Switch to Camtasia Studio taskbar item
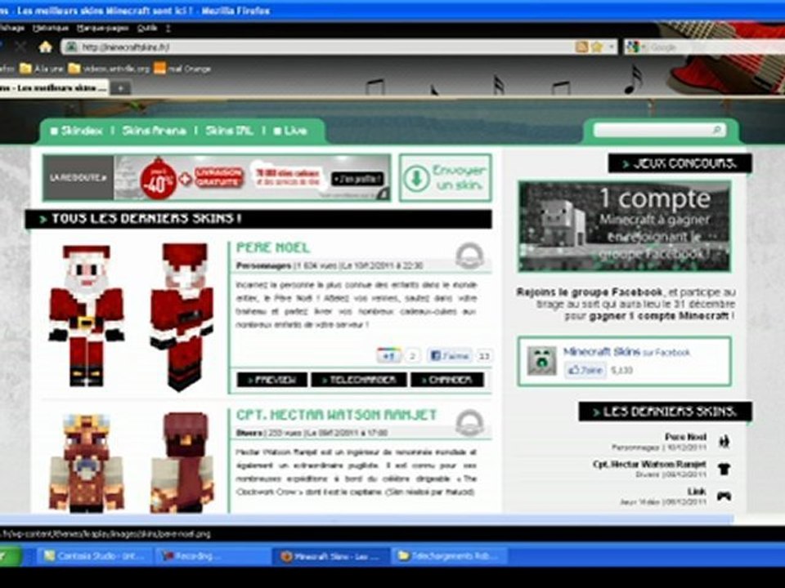The height and width of the screenshot is (588, 785). (94, 556)
